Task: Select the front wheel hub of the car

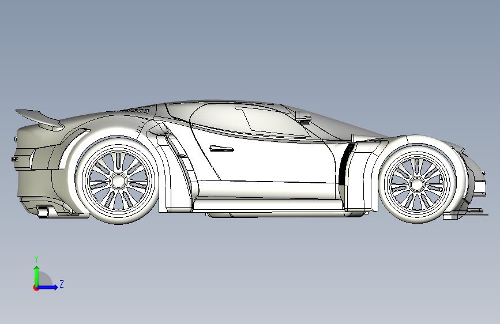Action: 417,184
